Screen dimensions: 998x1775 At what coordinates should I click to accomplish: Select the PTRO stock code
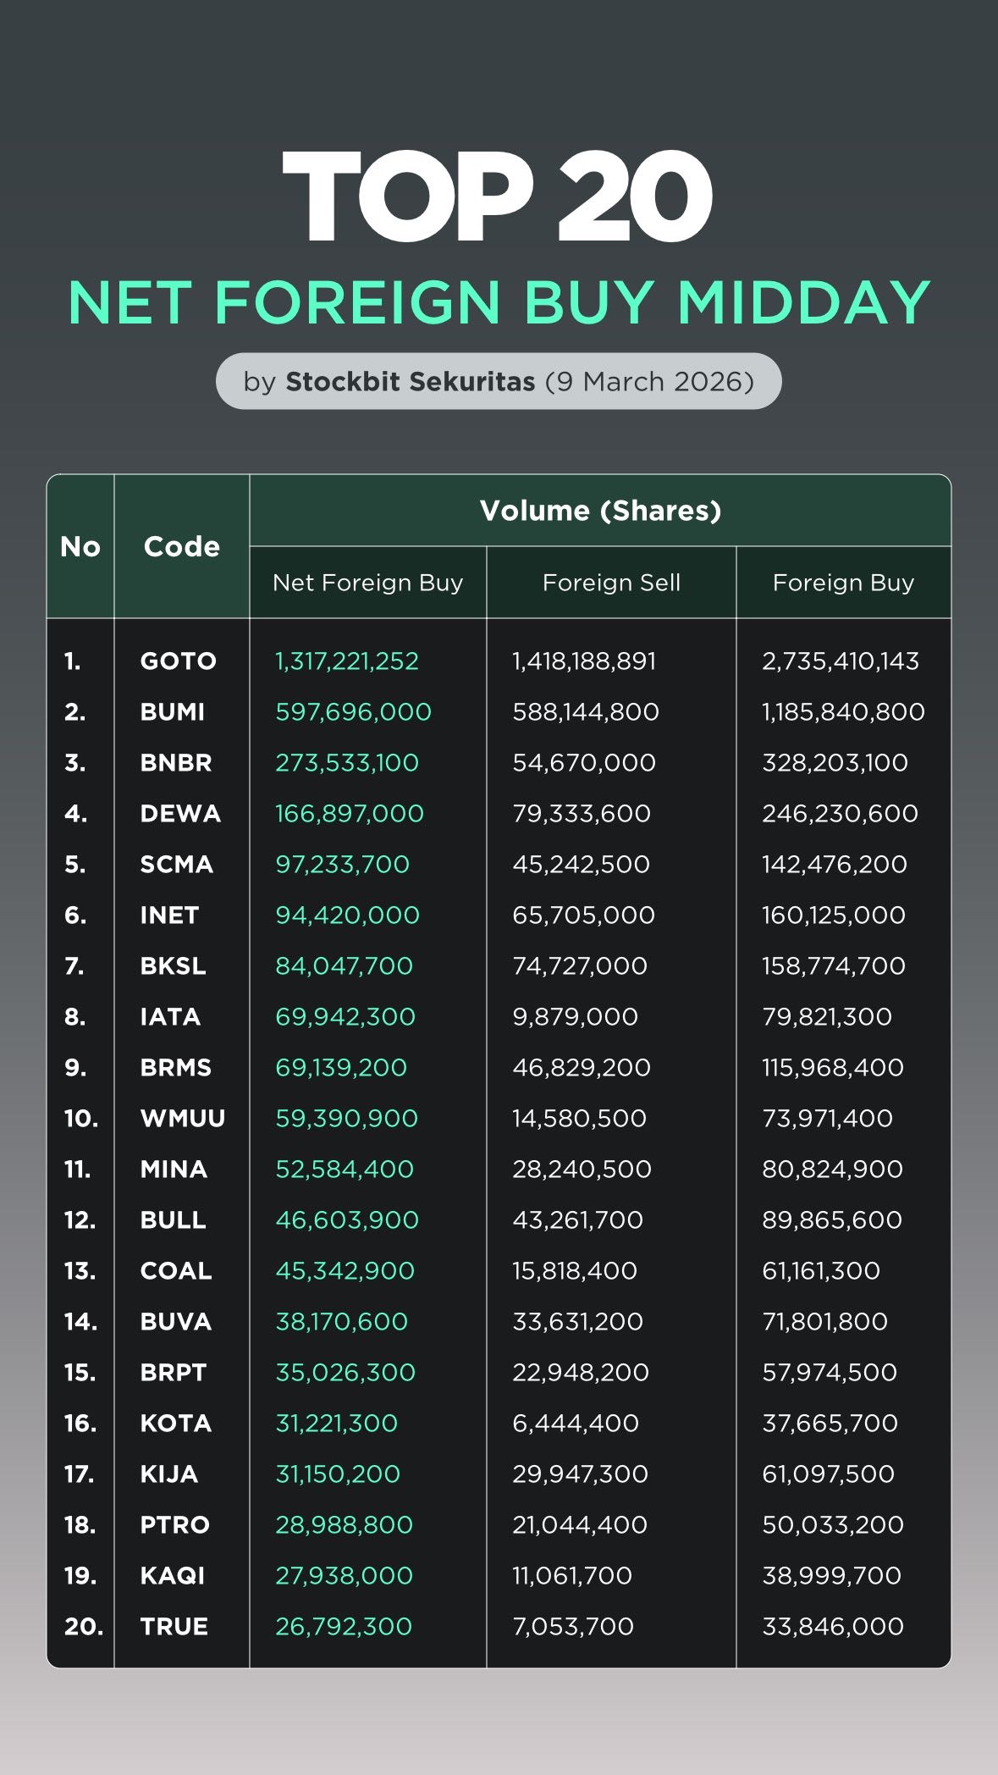(x=174, y=1524)
